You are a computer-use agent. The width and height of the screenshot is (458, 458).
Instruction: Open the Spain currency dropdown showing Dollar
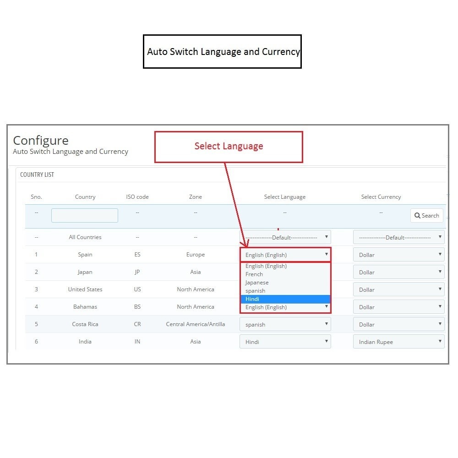(399, 255)
